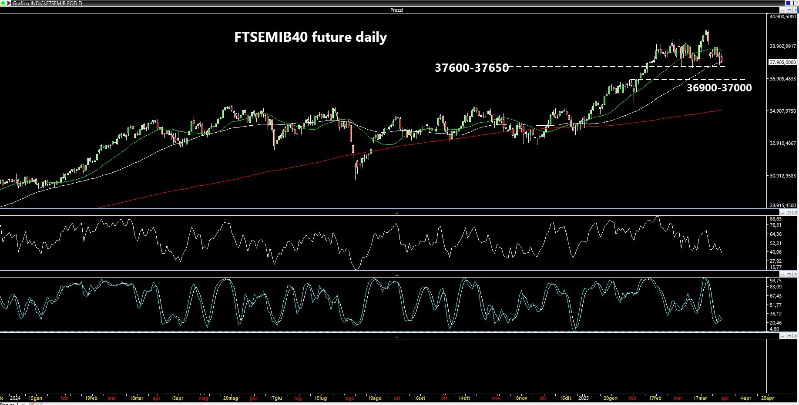Viewport: 799px width, 405px height.
Task: Open the chart window system menu icon
Action: (x=3, y=3)
